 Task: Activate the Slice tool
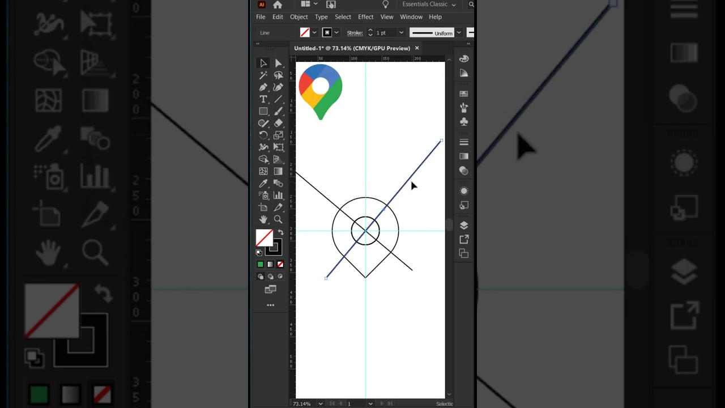(x=278, y=207)
